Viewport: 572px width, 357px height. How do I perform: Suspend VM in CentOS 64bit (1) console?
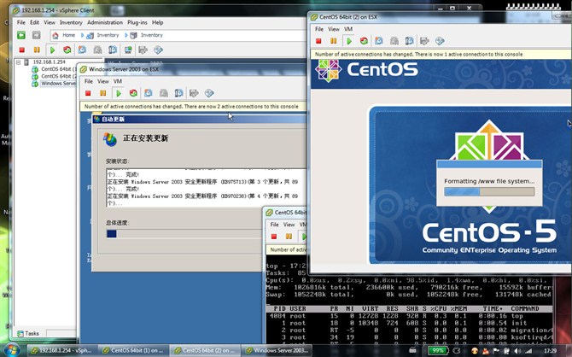289,237
